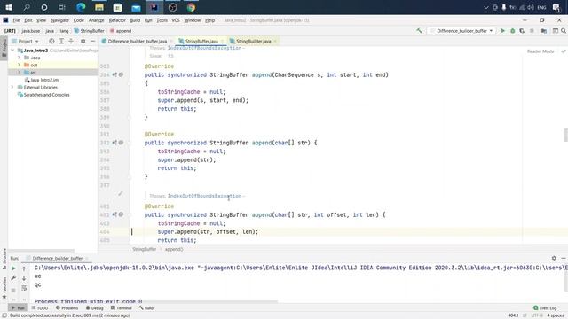
Task: Click the 4 spaces indent status
Action: click(556, 315)
